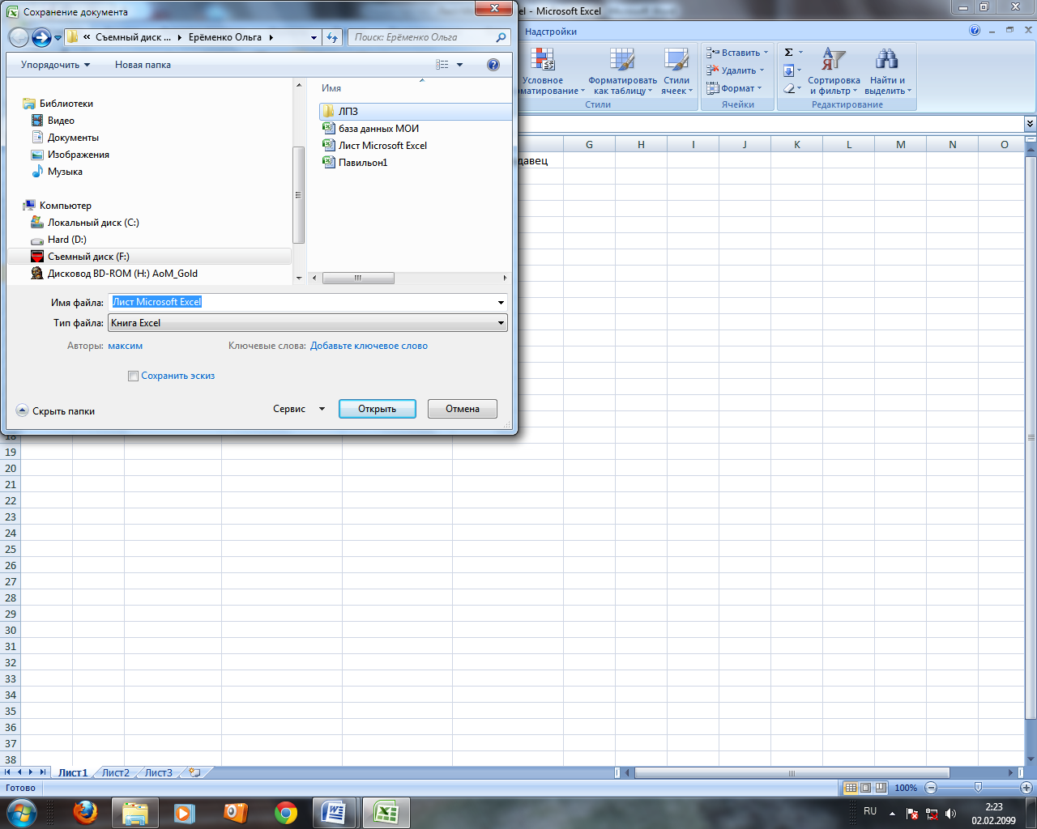Click the Back arrow in save dialog

pyautogui.click(x=19, y=37)
